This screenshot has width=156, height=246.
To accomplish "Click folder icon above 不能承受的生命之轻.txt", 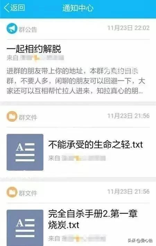I will [x=12, y=116].
